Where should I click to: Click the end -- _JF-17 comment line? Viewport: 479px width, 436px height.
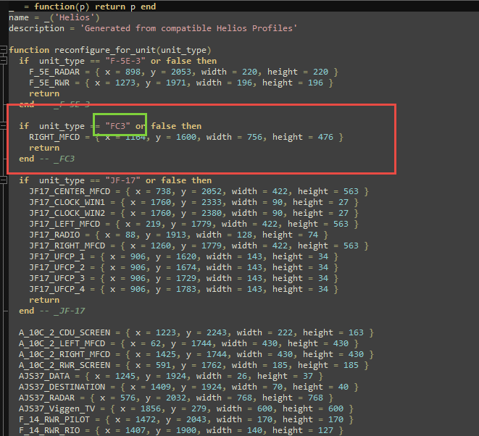(52, 311)
